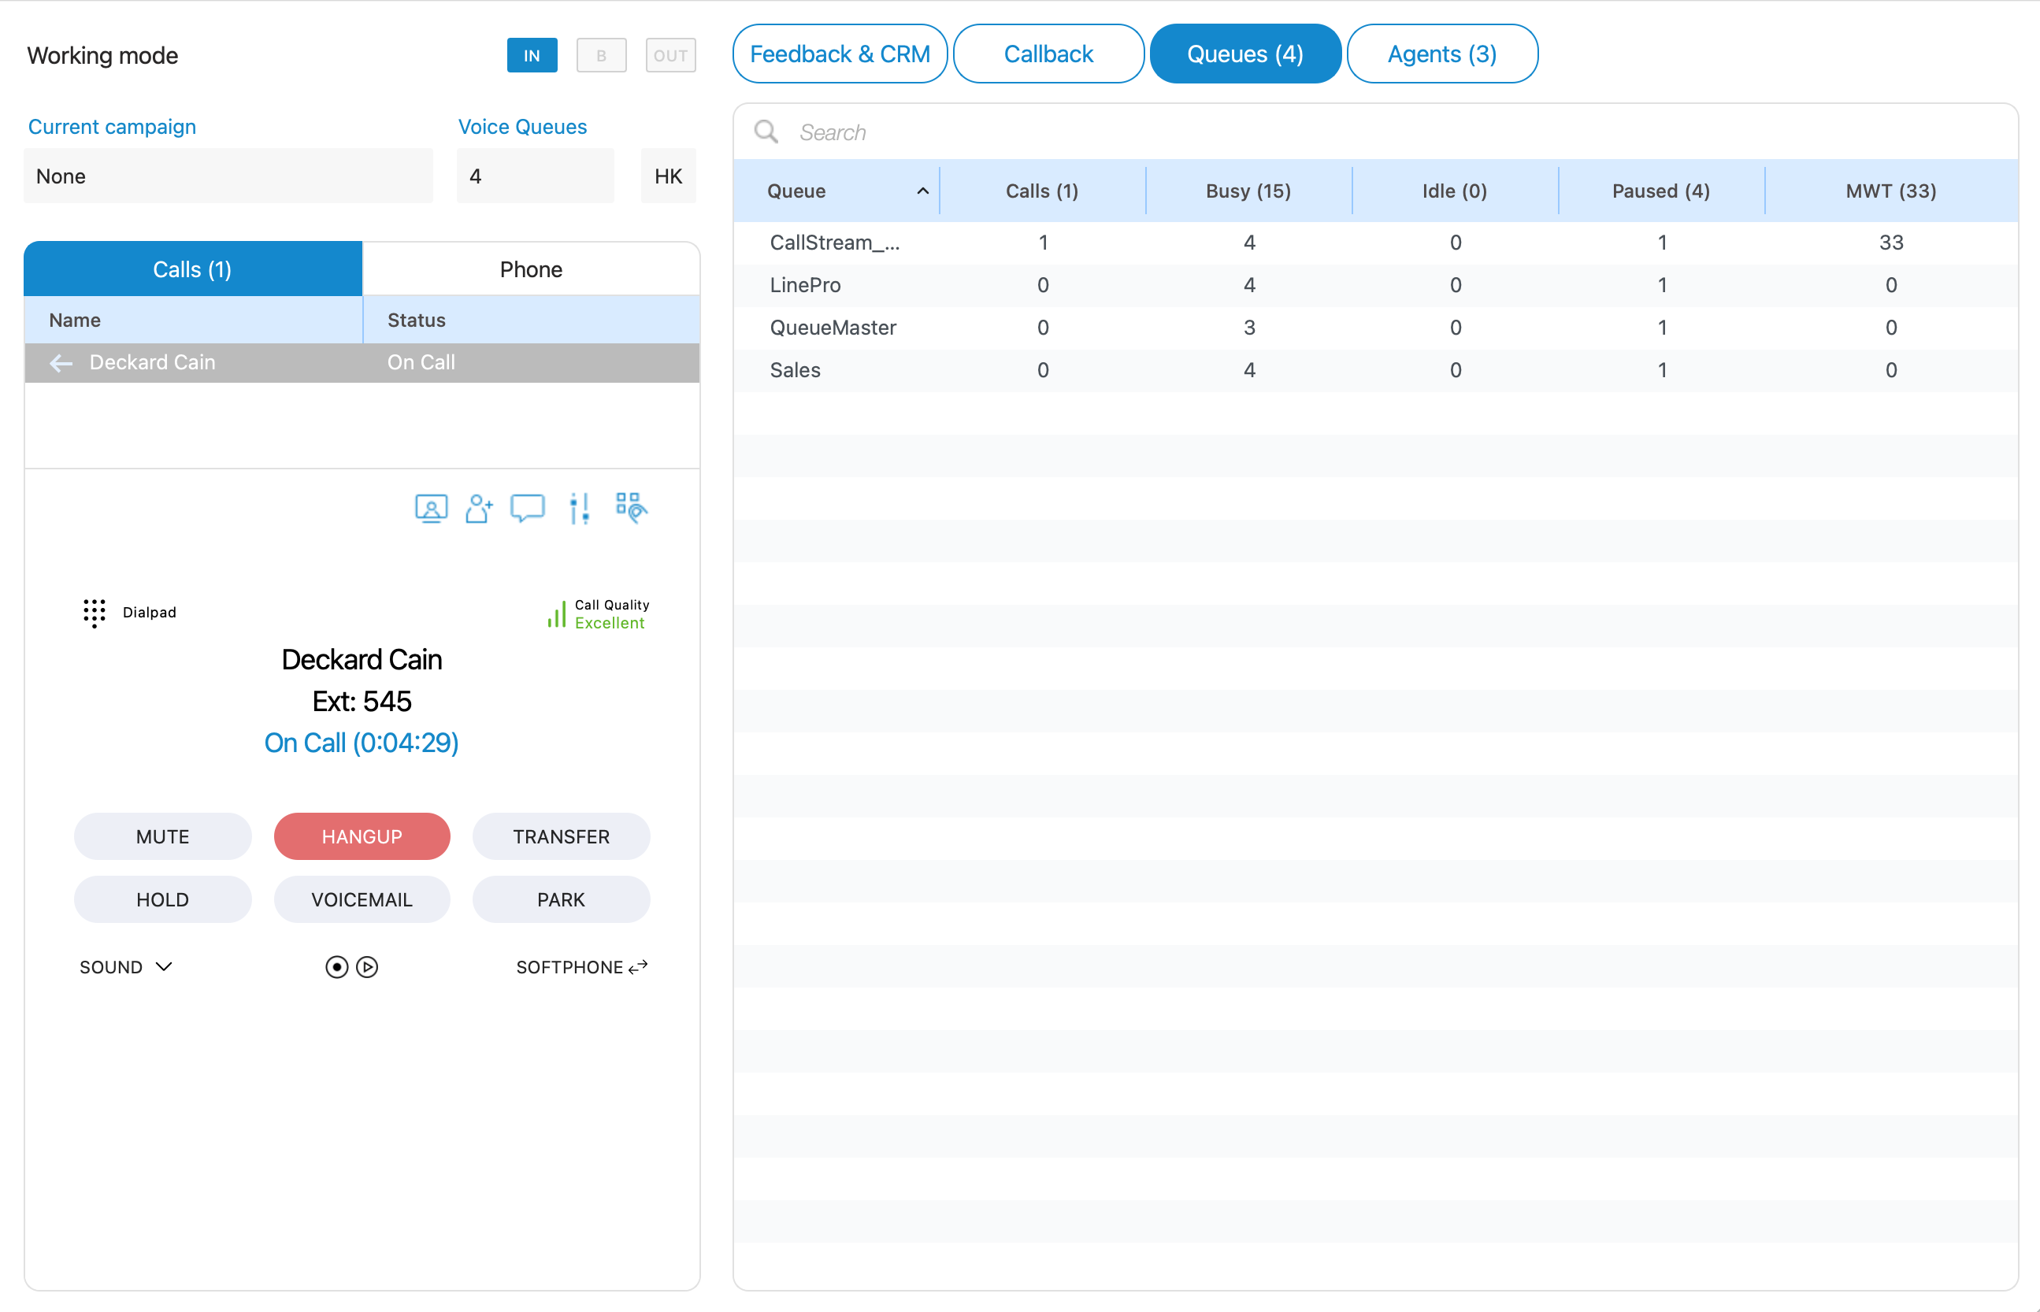Open Current campaign None field
This screenshot has width=2040, height=1312.
[228, 176]
